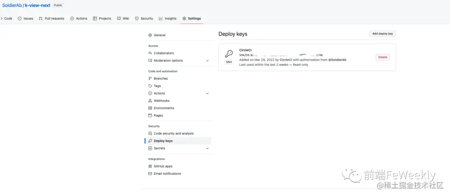The width and height of the screenshot is (450, 196).
Task: Click the Deploy keys key icon in sidebar
Action: pyautogui.click(x=150, y=141)
